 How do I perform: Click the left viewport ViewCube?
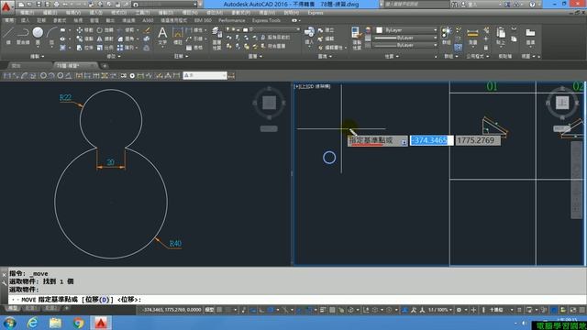pos(269,102)
